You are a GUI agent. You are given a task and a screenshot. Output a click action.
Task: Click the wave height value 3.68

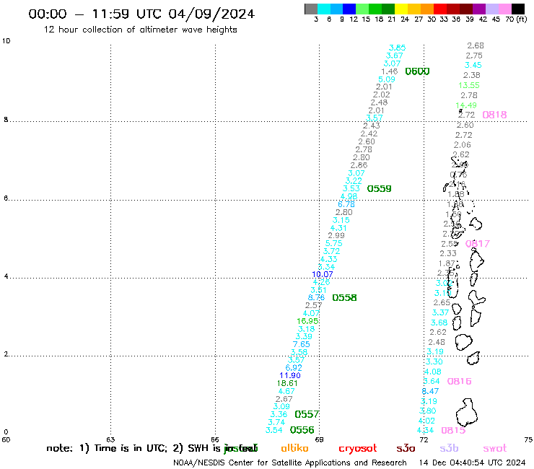point(439,323)
